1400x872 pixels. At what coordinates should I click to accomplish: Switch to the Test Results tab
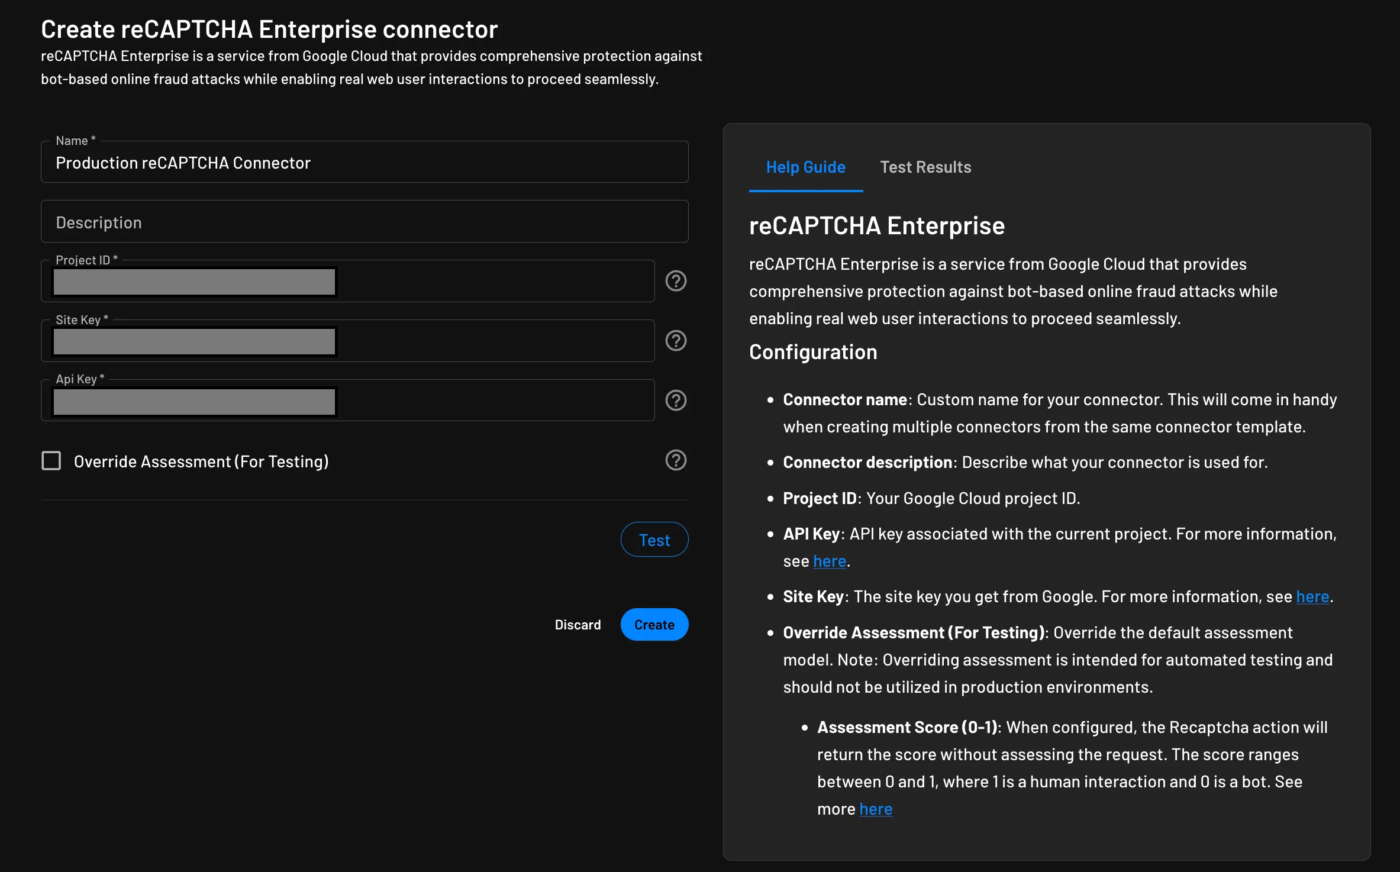[925, 167]
